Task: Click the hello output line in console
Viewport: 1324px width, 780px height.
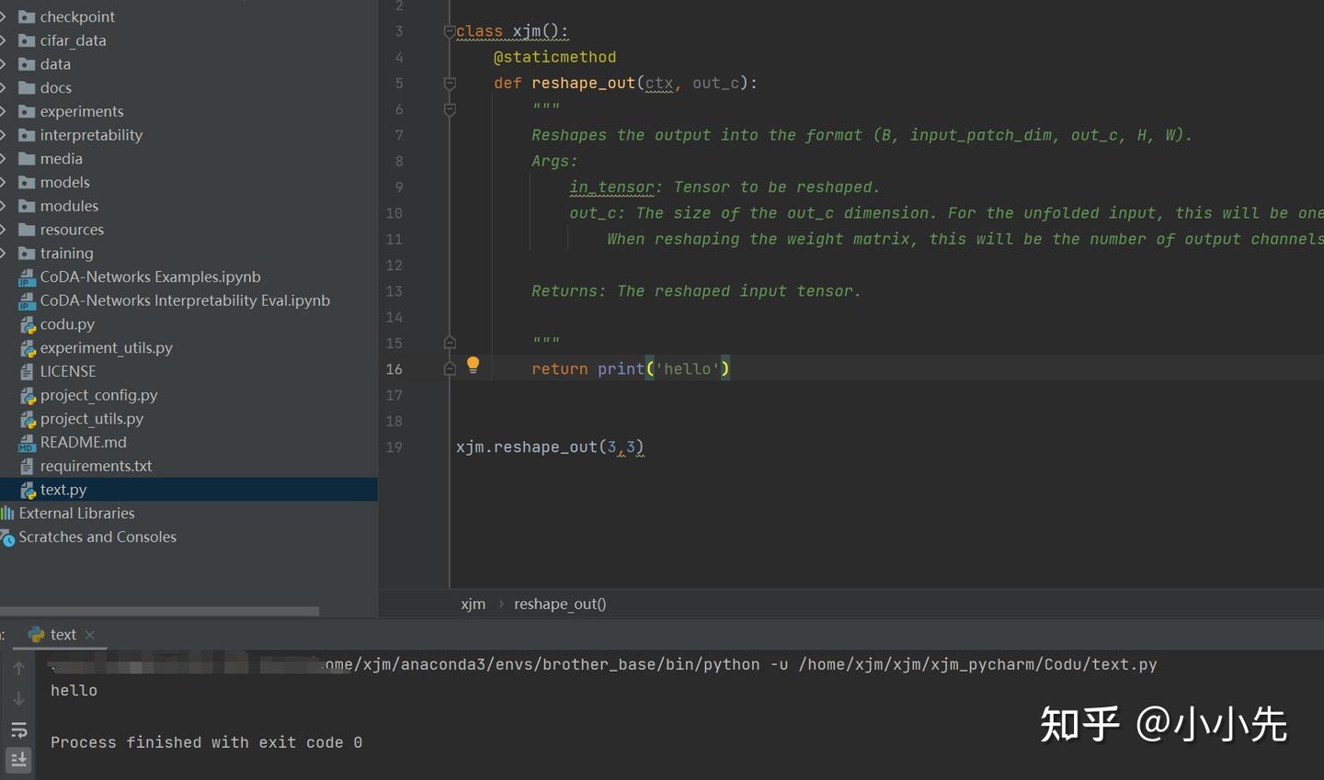Action: pyautogui.click(x=74, y=690)
